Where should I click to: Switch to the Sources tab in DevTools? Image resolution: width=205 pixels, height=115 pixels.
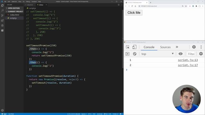coord(165,47)
